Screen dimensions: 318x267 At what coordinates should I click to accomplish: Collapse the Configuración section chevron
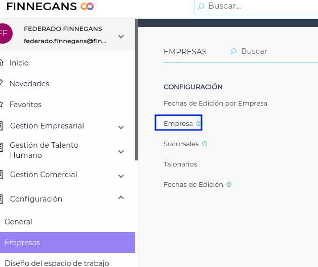coord(121,198)
